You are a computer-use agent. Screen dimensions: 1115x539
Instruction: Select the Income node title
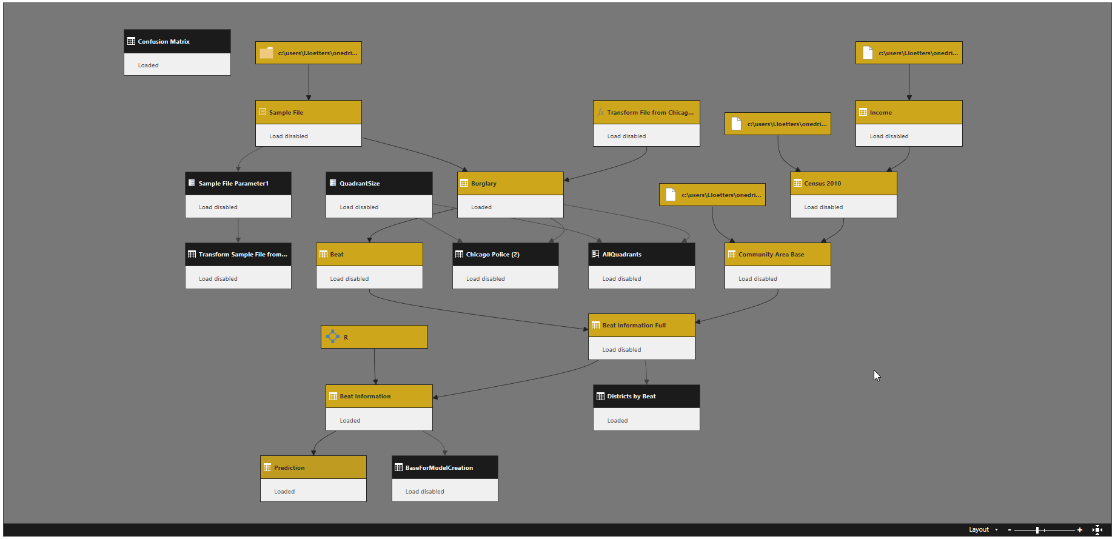click(x=880, y=112)
